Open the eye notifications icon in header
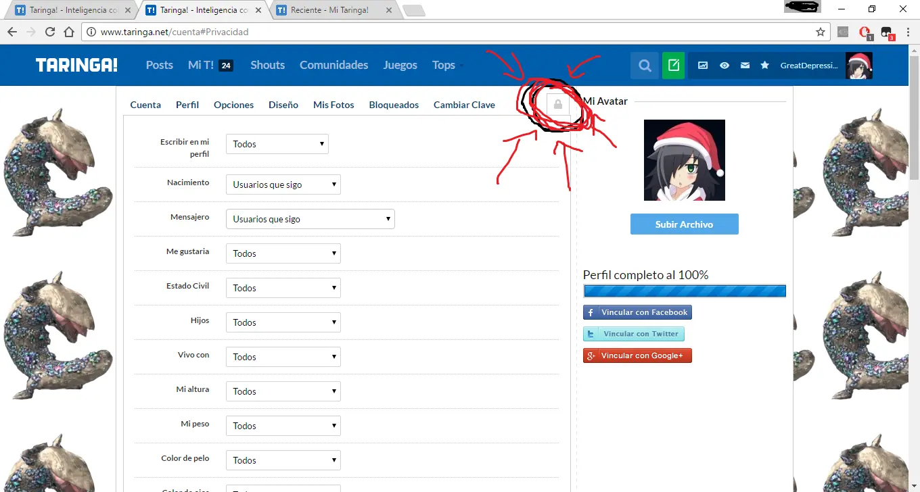Viewport: 920px width, 492px height. tap(724, 66)
